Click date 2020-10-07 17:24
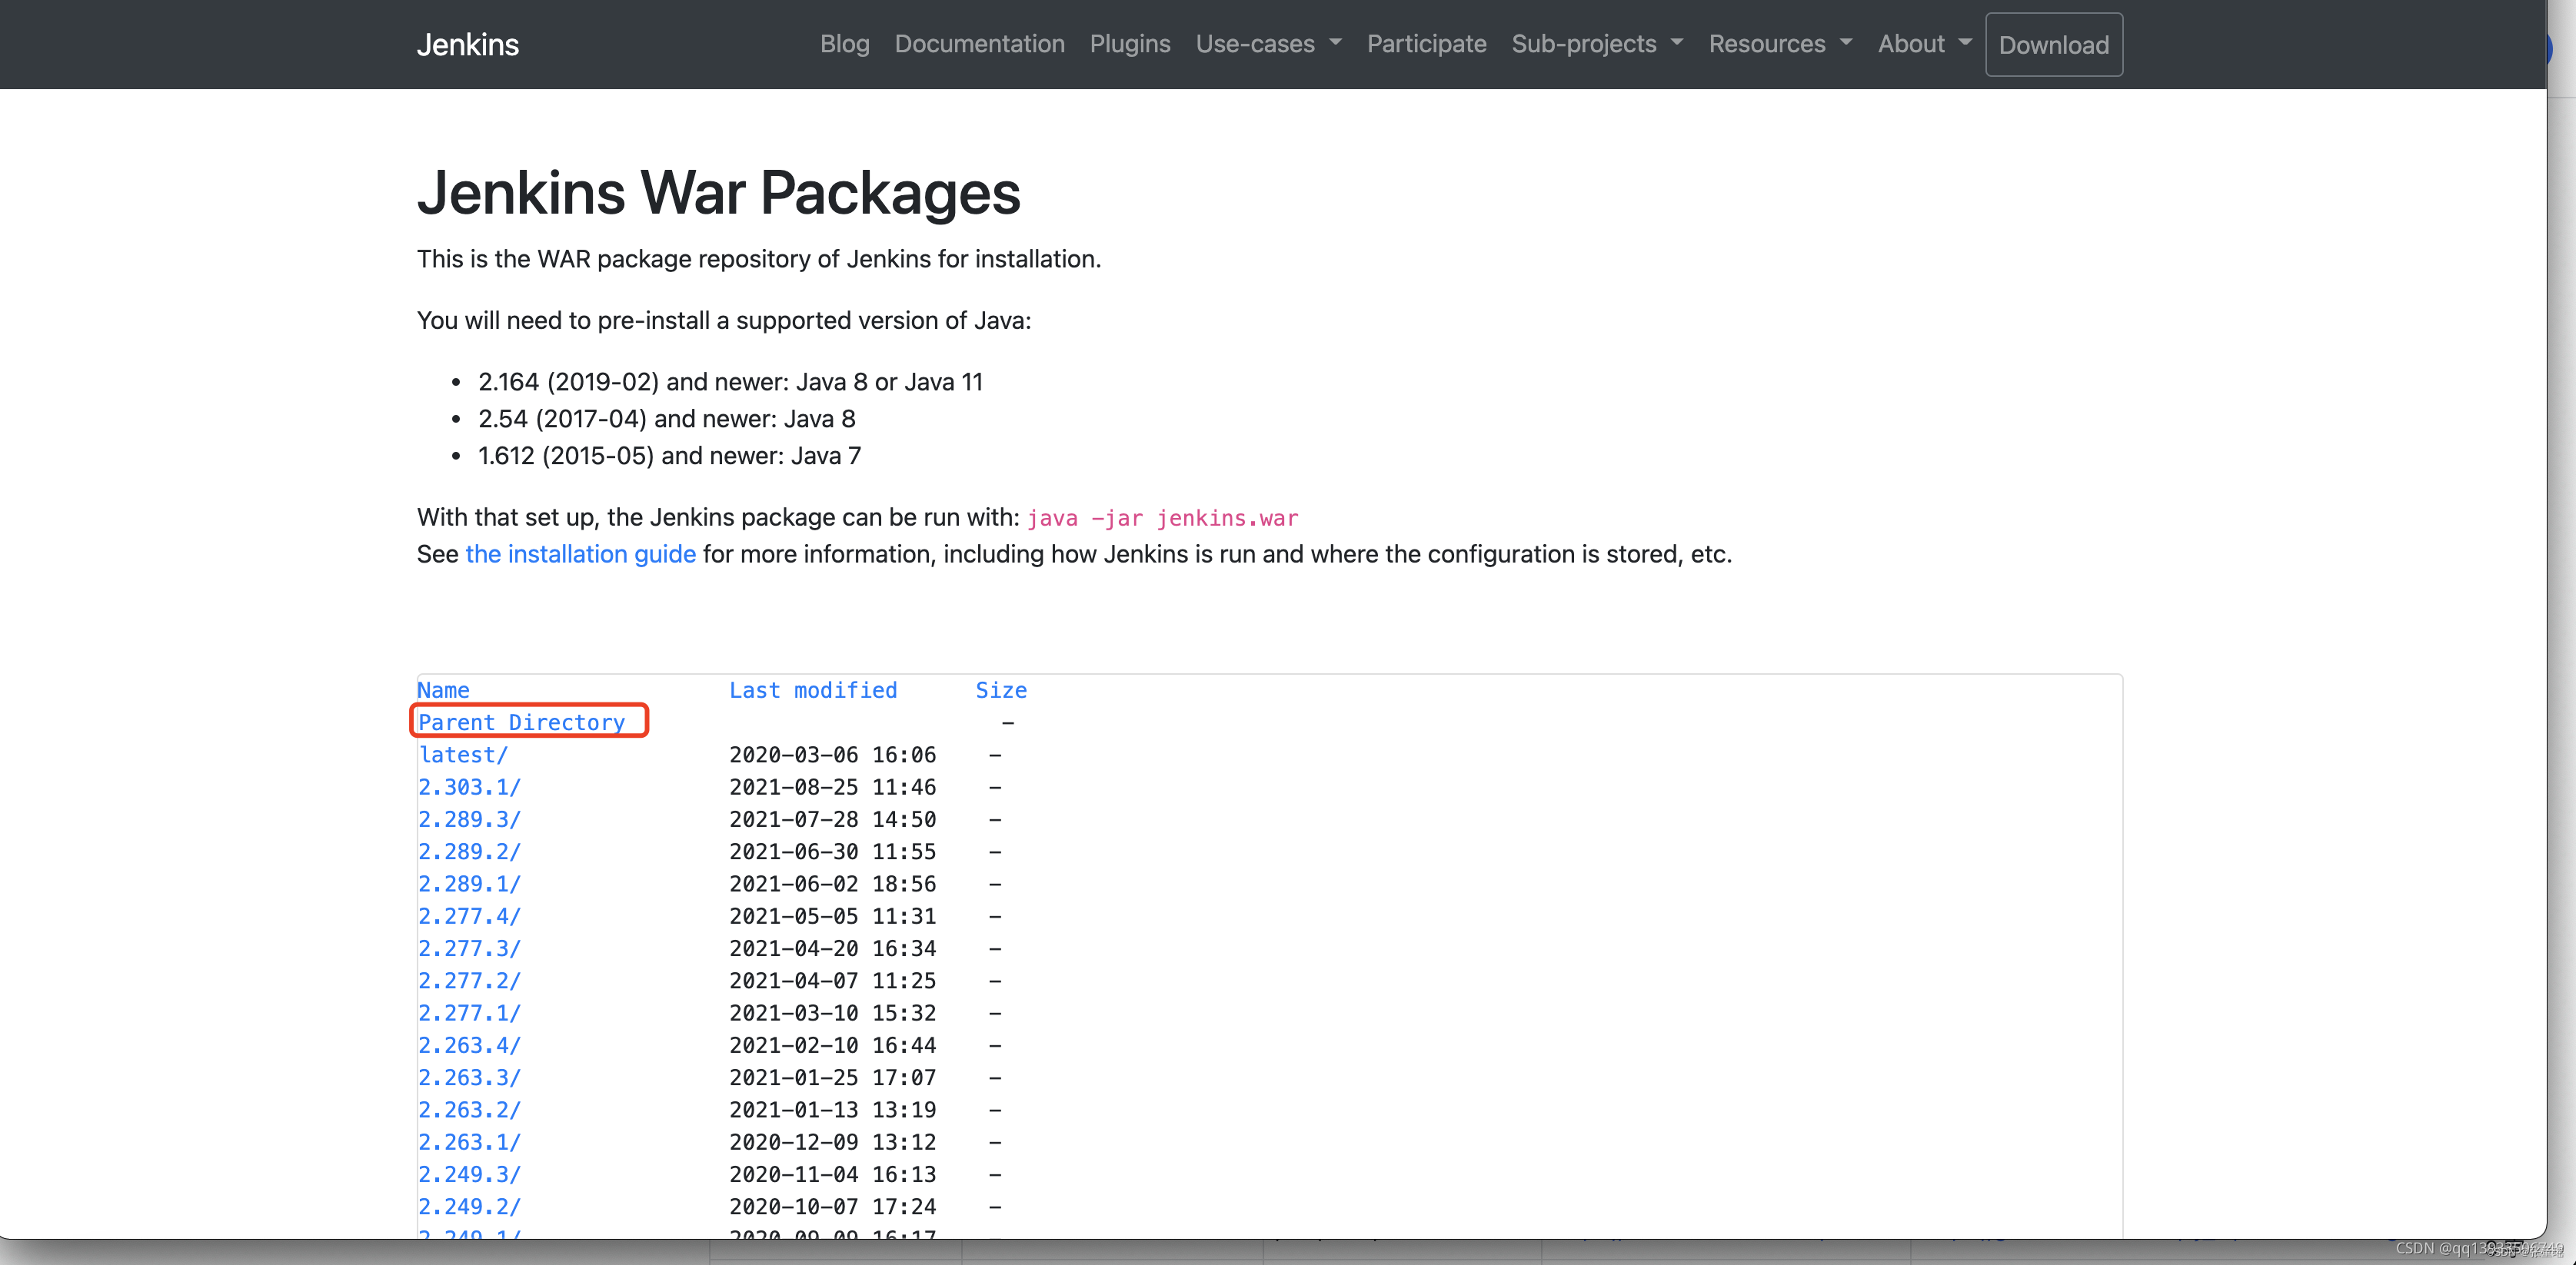This screenshot has width=2576, height=1265. 832,1206
